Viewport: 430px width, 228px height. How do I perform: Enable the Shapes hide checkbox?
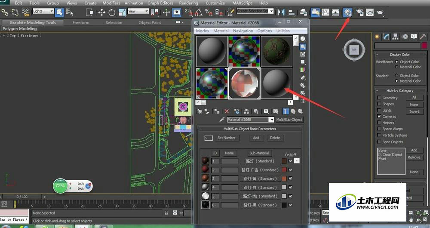pos(379,104)
